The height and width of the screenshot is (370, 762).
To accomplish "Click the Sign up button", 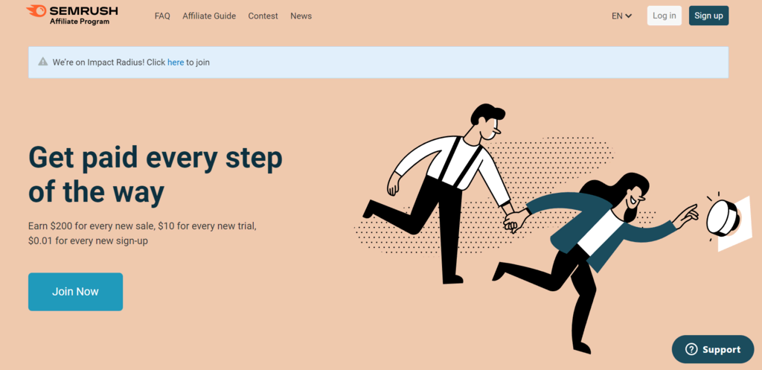I will click(x=708, y=16).
